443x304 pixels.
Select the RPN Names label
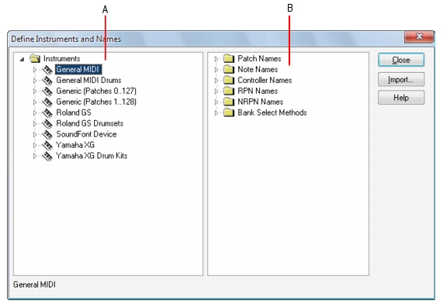[x=258, y=91]
